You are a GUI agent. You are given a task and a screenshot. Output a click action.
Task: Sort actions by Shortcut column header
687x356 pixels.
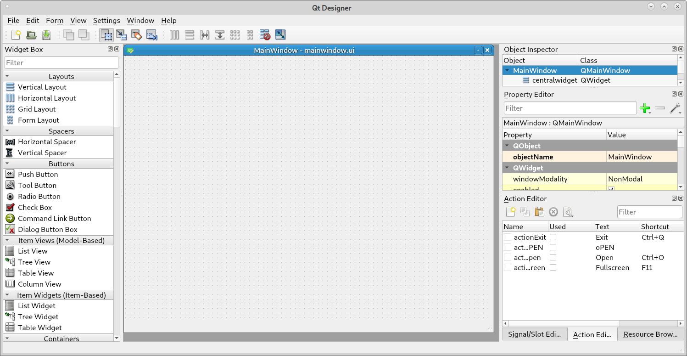(x=661, y=226)
